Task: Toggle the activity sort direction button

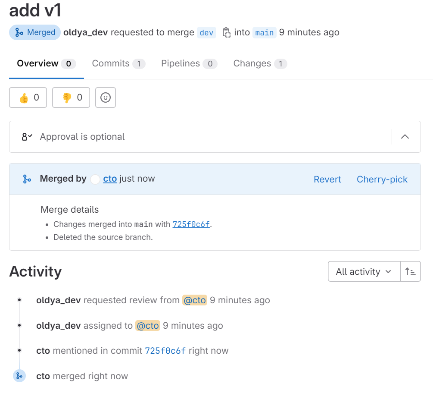Action: coord(410,272)
